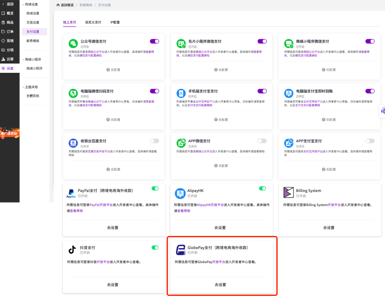This screenshot has width=385, height=301.
Task: Click the 电脑端微信扫码支付 icon
Action: click(73, 94)
